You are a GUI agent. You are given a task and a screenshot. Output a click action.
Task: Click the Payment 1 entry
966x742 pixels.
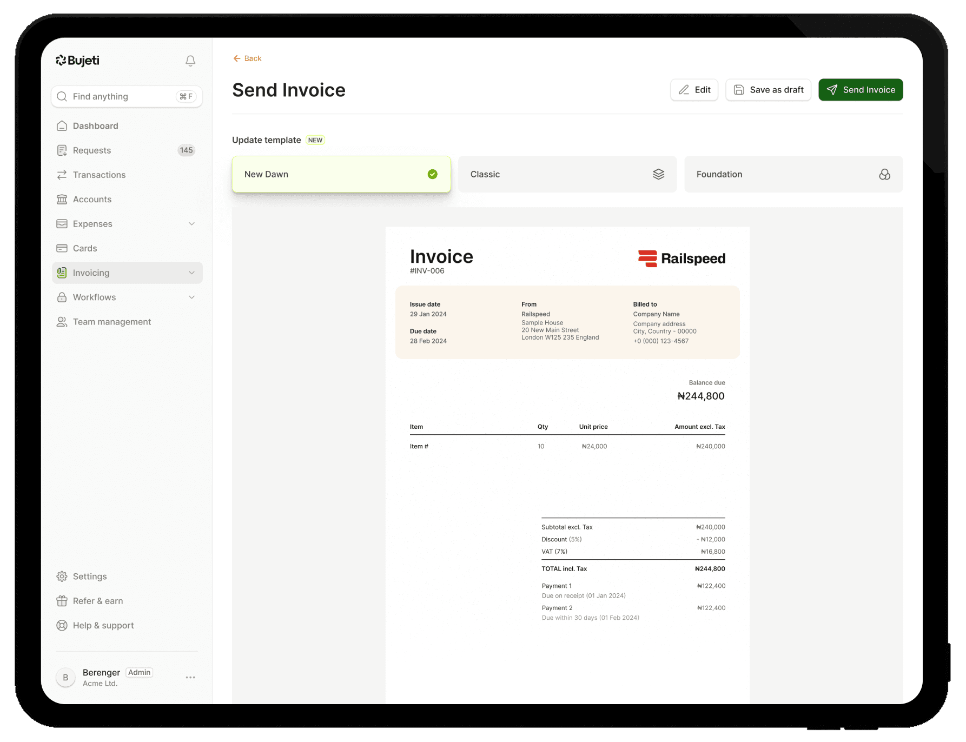633,591
